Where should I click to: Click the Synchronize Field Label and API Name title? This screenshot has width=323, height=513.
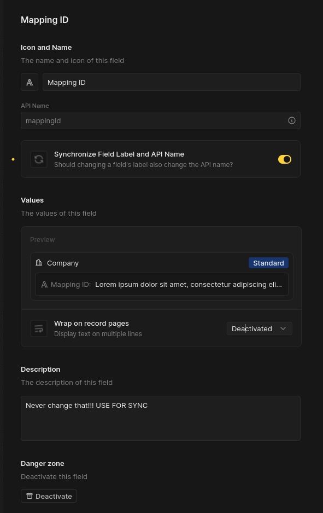tap(119, 154)
